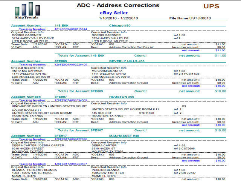
Task: Click original address 3124 HAPPY VALLEY DRIVE
Action: (33, 38)
